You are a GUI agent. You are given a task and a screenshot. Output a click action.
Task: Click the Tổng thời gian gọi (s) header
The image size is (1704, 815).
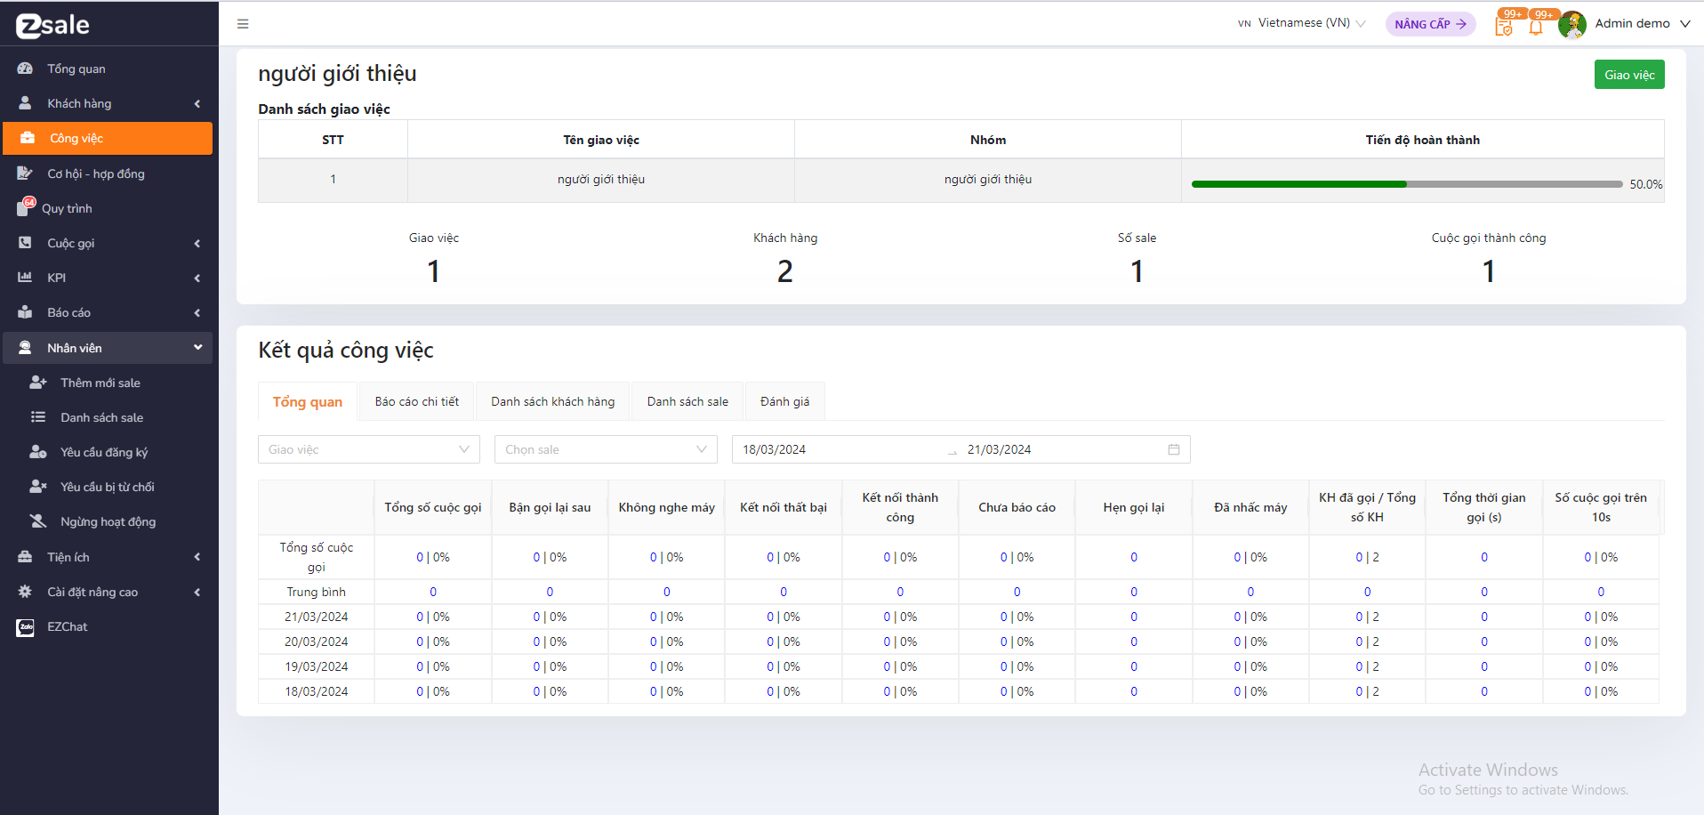pyautogui.click(x=1484, y=507)
